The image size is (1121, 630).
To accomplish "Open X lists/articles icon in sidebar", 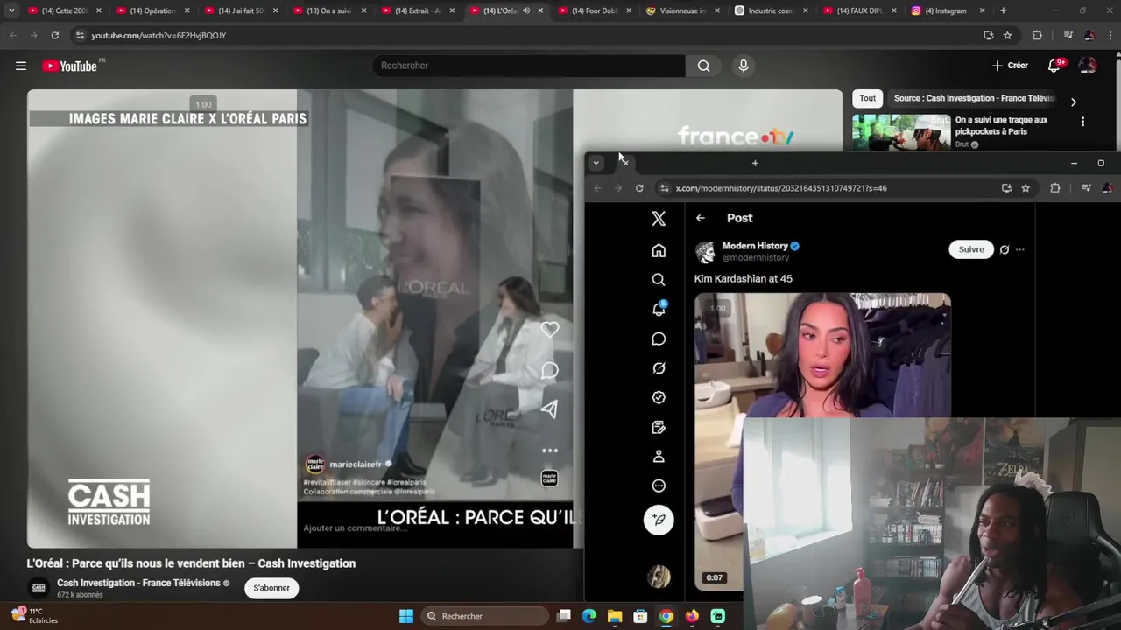I will pos(659,427).
